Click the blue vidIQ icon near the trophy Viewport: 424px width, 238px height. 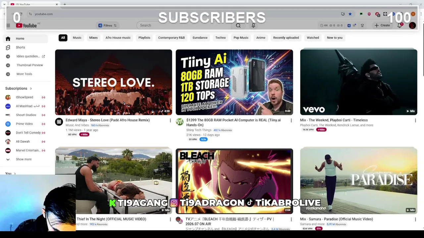(x=349, y=25)
